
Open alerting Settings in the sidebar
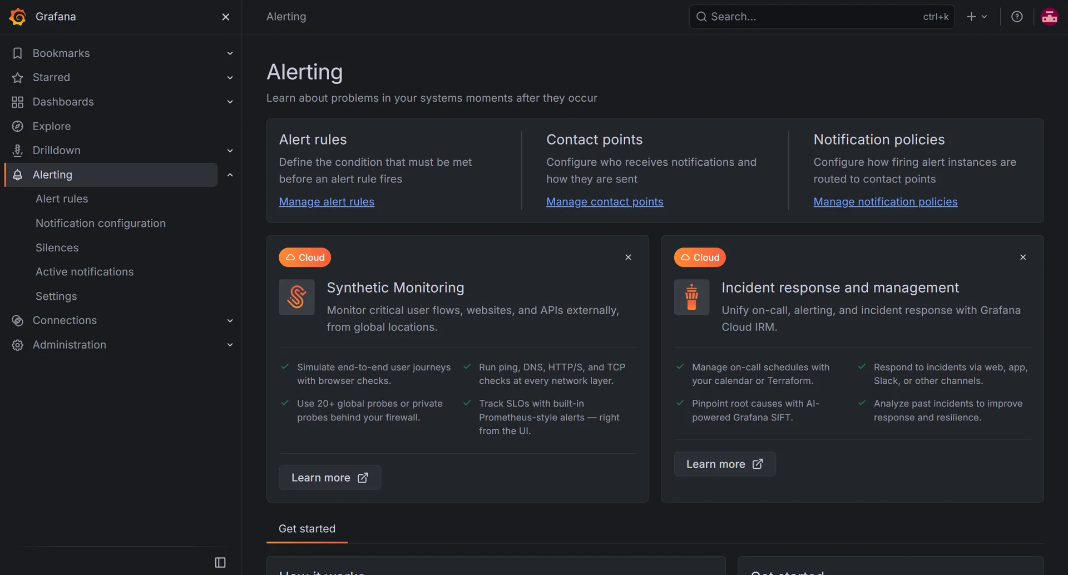[56, 296]
